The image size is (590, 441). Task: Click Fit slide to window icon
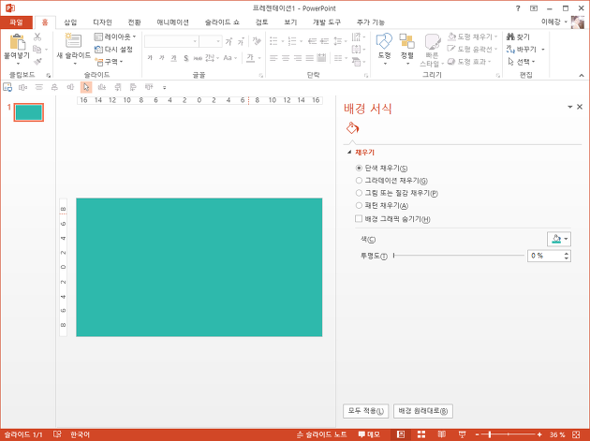[576, 434]
